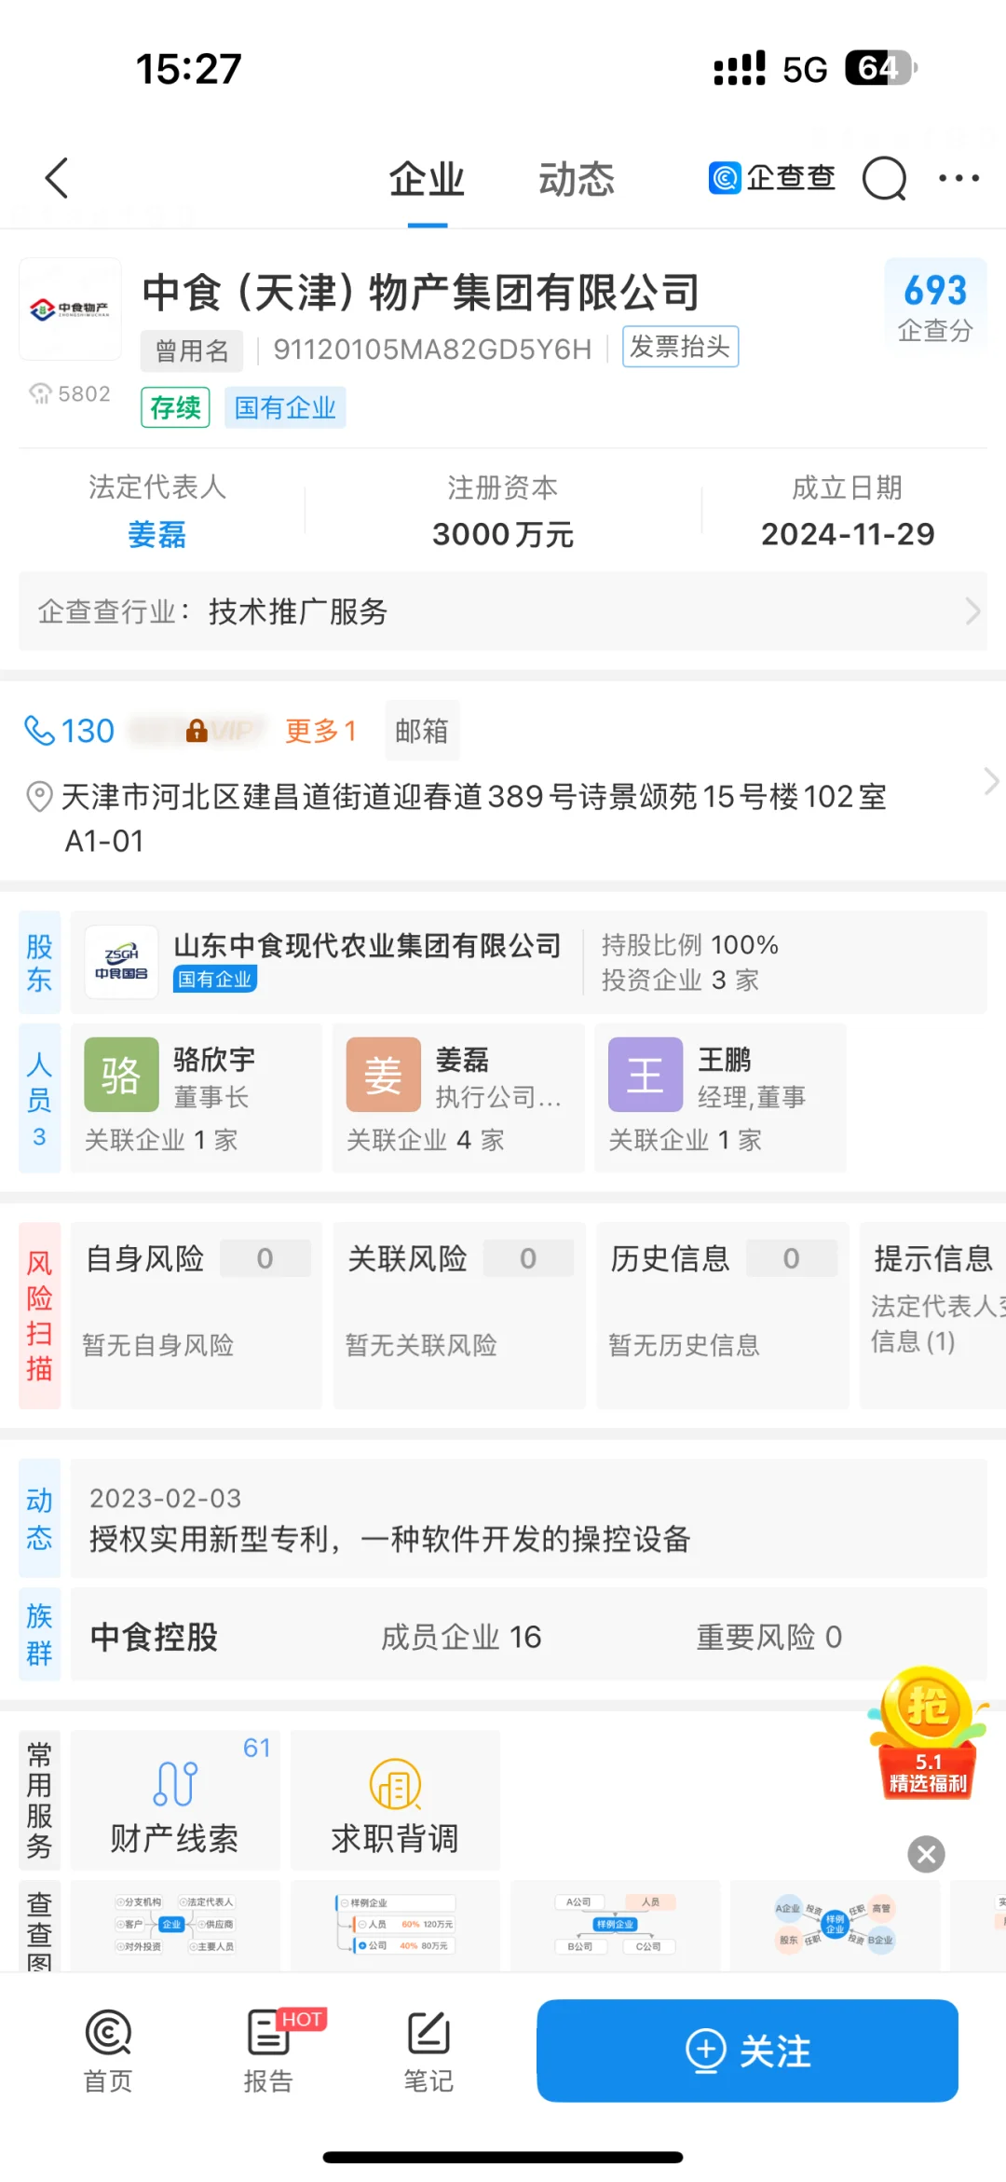This screenshot has height=2182, width=1006.
Task: Open the equity percentage chart thumbnail
Action: pyautogui.click(x=395, y=1924)
